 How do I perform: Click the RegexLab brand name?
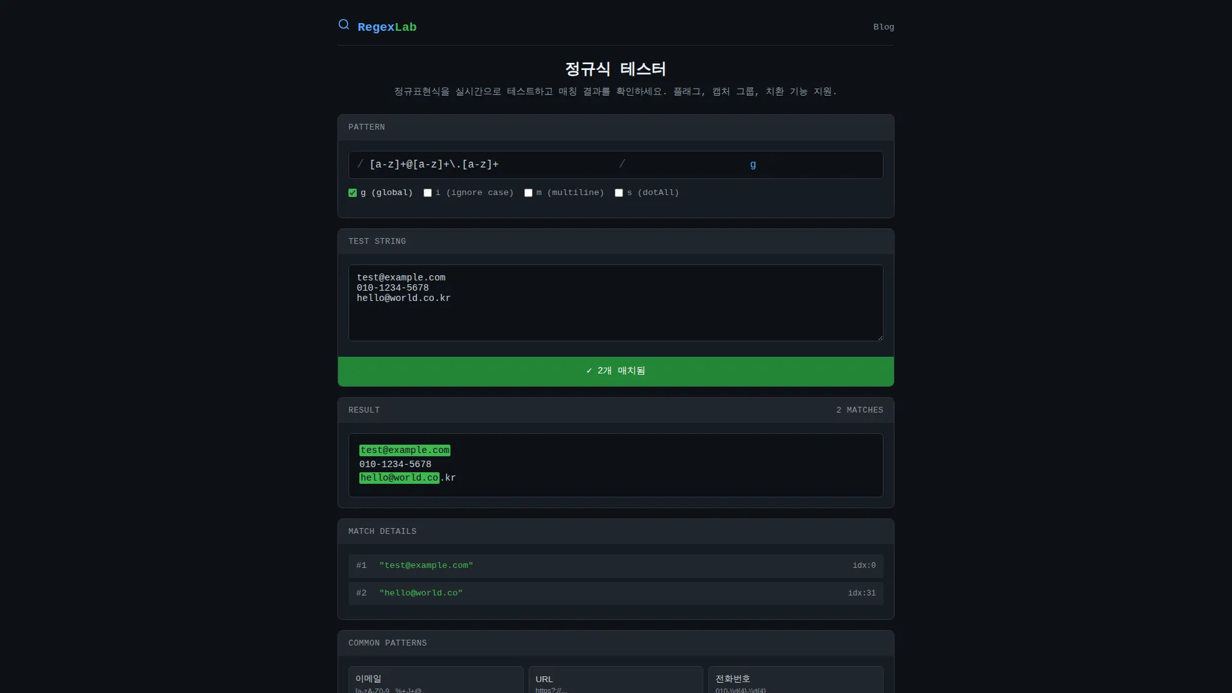pos(387,27)
